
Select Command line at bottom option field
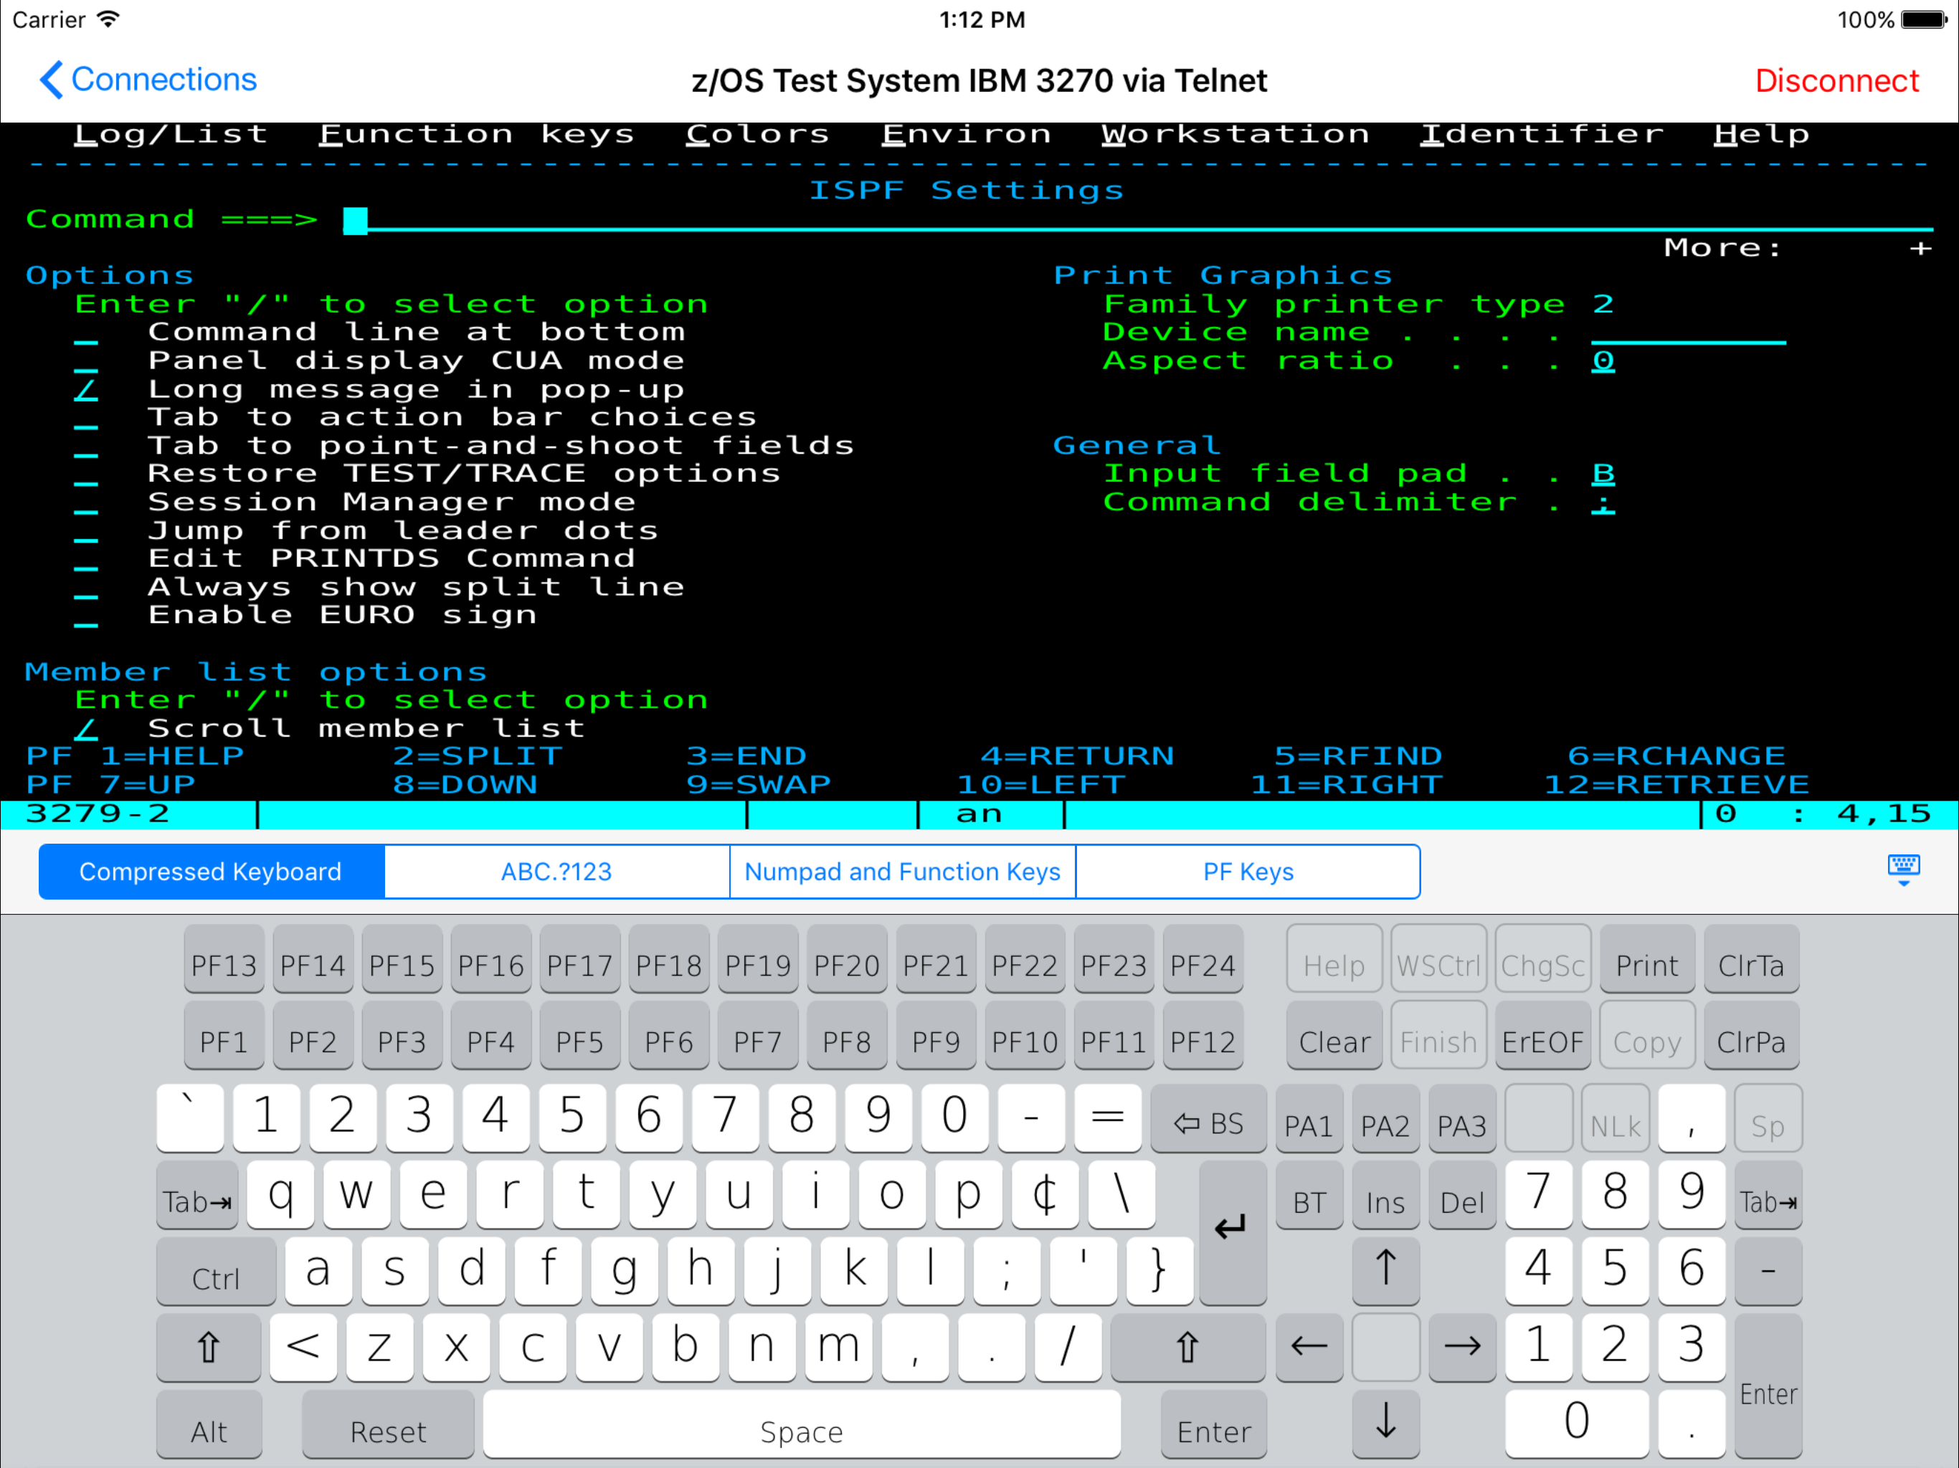[86, 335]
